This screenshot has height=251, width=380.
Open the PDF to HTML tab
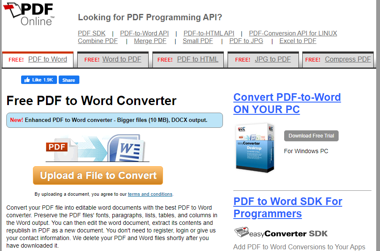198,59
